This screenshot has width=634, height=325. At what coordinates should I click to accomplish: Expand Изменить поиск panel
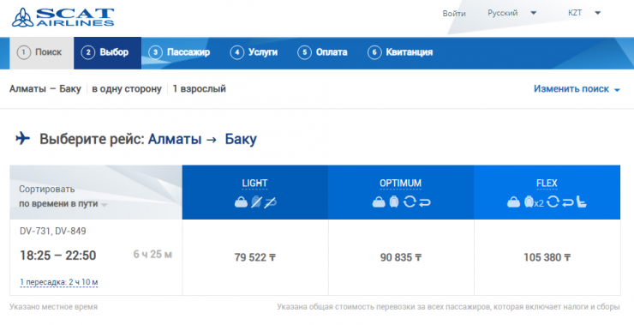[577, 89]
